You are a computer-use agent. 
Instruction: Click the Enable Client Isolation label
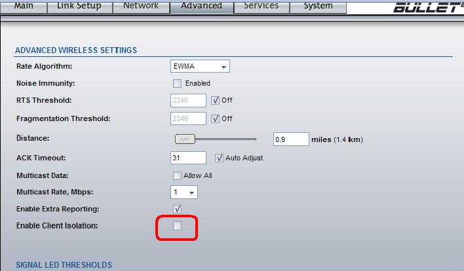click(57, 226)
